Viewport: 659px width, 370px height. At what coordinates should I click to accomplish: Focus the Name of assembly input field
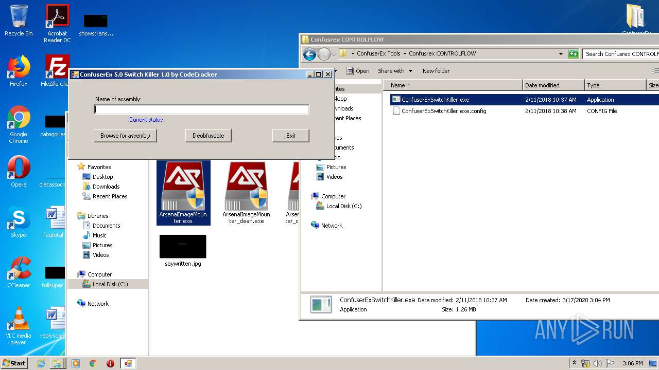[x=201, y=109]
